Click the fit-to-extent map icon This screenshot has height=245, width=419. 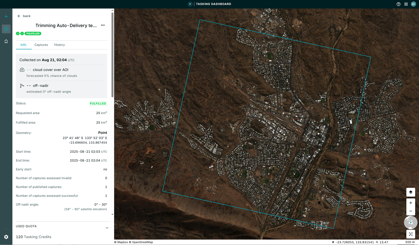tap(411, 234)
